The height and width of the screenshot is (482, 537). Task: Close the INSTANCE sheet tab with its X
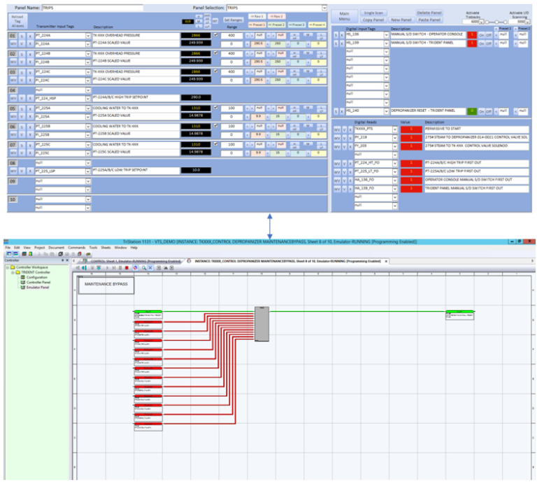tap(386, 262)
